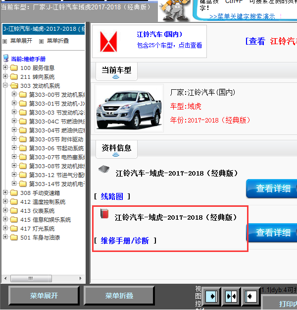Open the 江铃汽车(国内) brand link

tap(159, 34)
